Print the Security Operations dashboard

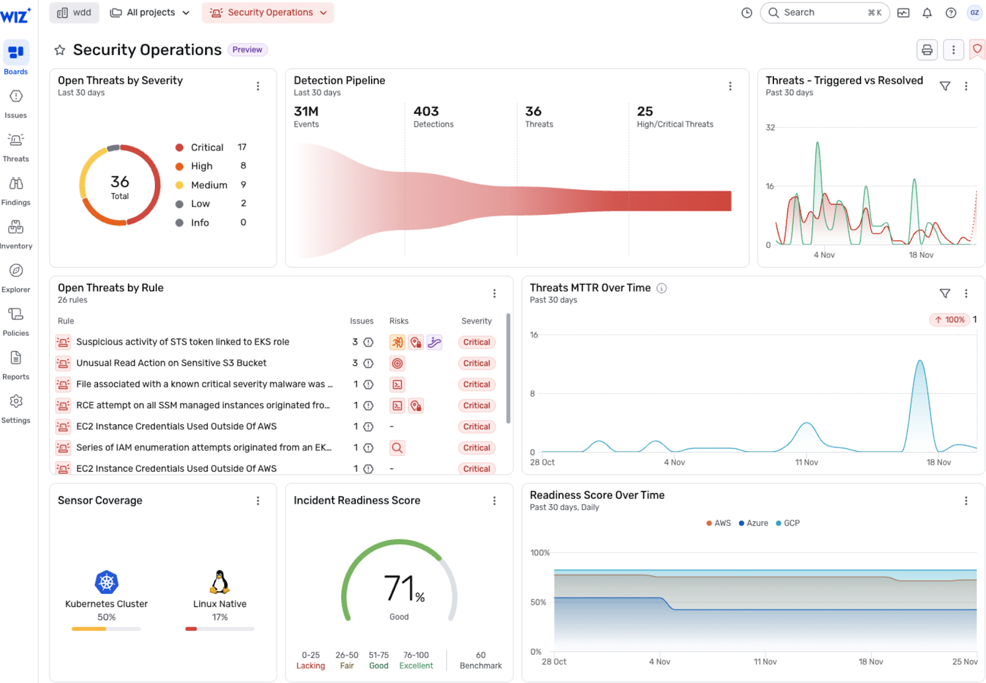click(x=927, y=49)
